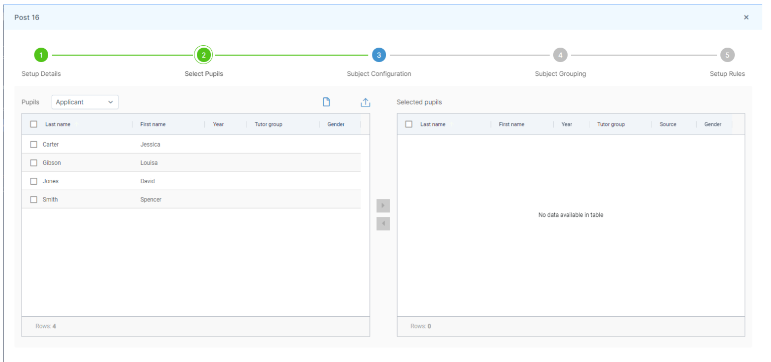Click the grey step 4 circle
Screen dimensions: 771x362
coord(560,55)
